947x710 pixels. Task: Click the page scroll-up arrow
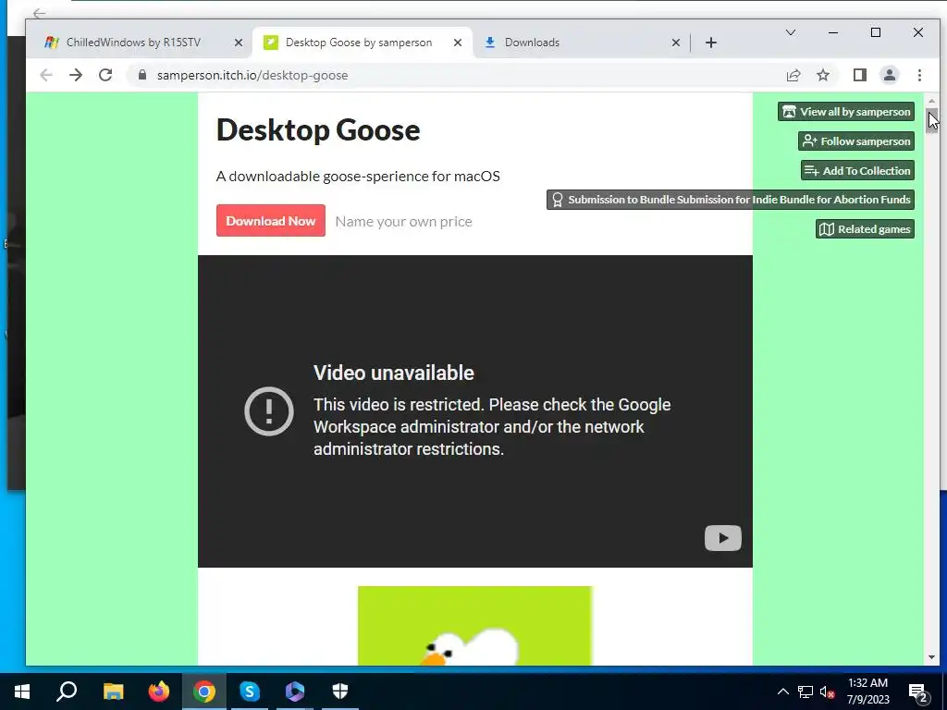tap(931, 101)
